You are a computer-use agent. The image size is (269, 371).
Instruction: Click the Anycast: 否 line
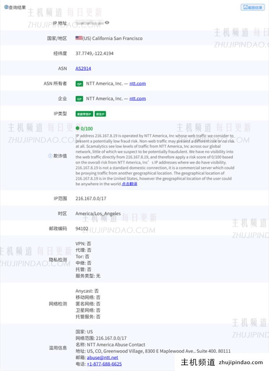click(87, 291)
